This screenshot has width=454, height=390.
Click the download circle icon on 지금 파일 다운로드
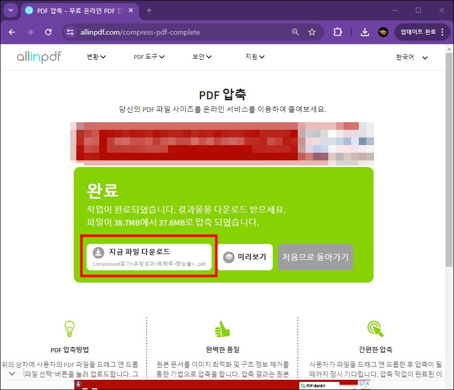click(97, 252)
